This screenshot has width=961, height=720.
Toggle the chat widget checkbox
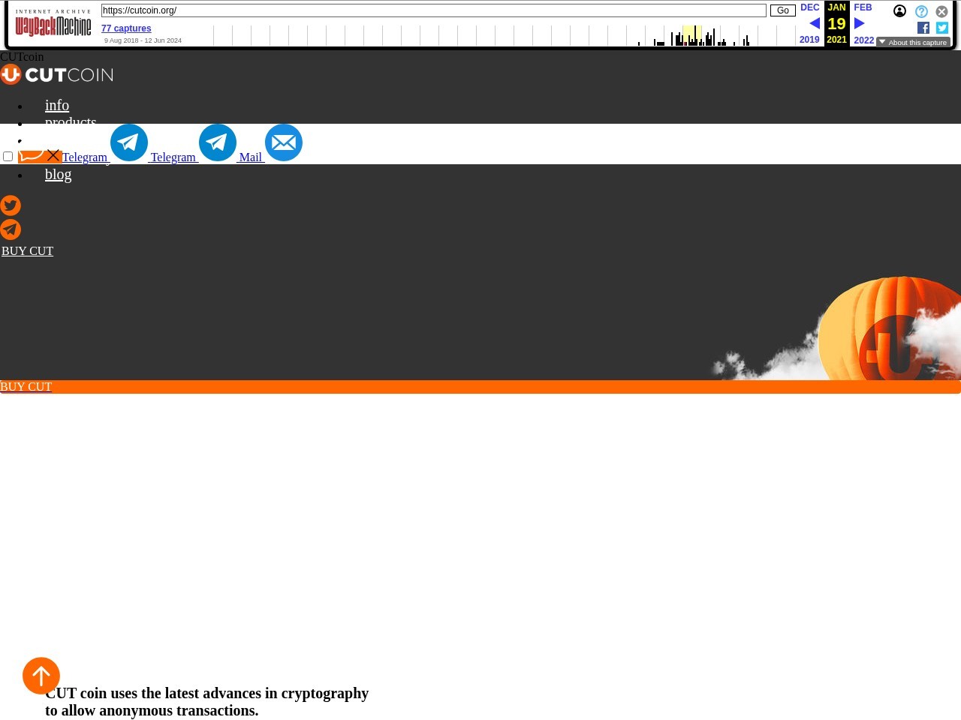coord(8,156)
